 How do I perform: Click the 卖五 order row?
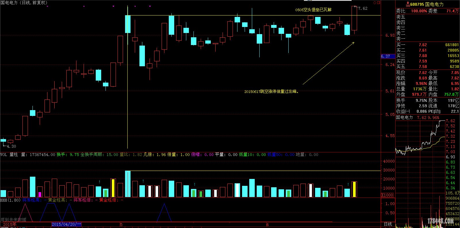click(428, 17)
